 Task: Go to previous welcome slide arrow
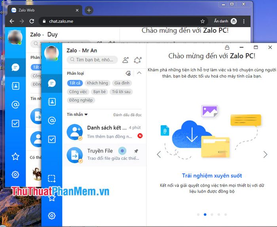tap(159, 155)
